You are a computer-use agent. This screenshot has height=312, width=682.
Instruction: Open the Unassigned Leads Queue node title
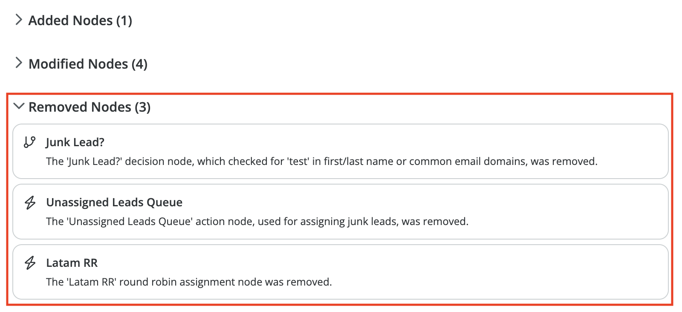click(x=114, y=202)
